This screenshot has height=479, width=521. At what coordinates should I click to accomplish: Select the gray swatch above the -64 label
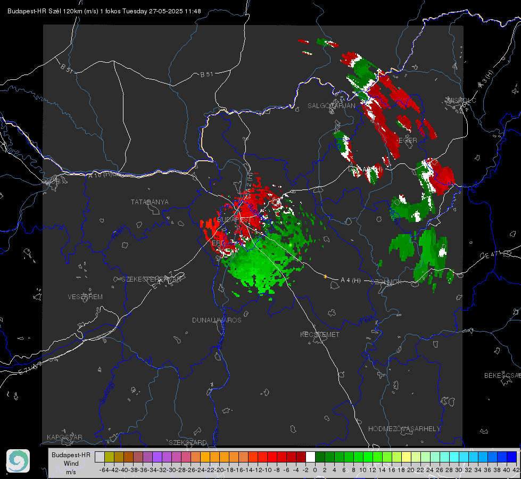coord(100,457)
